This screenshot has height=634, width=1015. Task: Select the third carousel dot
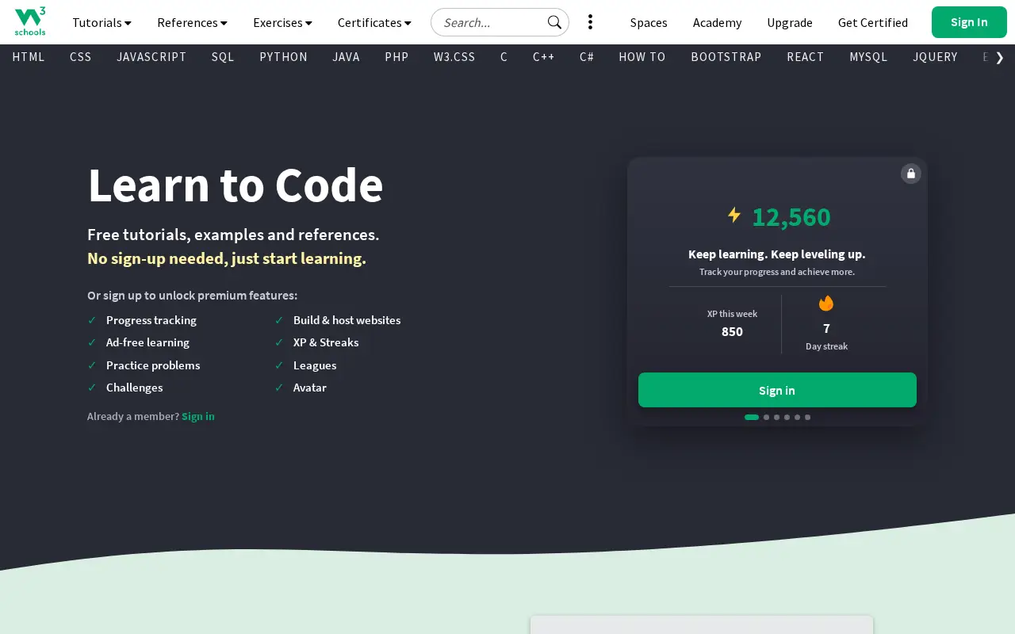[x=777, y=417]
